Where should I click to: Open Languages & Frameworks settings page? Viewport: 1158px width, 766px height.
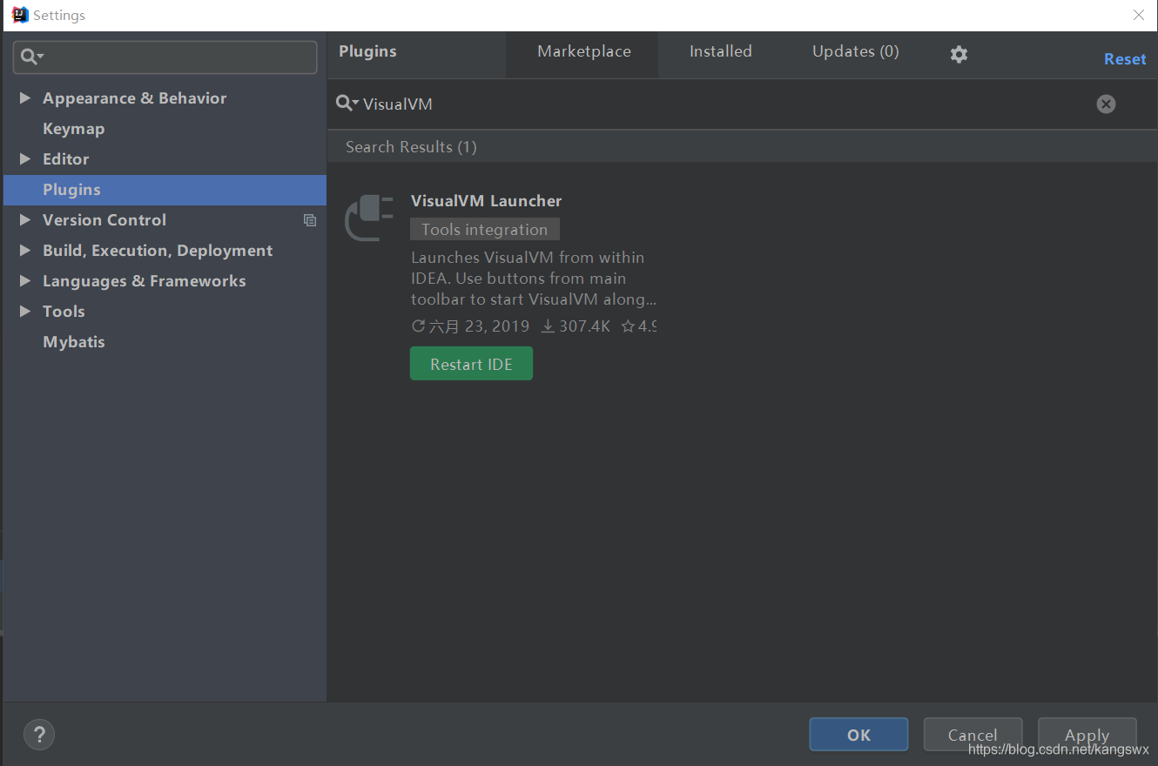coord(144,281)
